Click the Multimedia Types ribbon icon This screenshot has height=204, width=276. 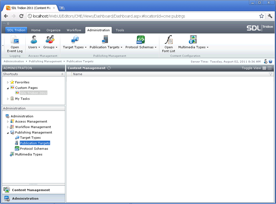click(x=193, y=40)
